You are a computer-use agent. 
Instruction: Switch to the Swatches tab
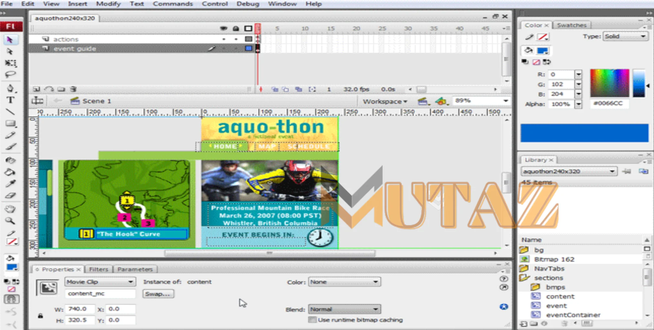point(572,25)
